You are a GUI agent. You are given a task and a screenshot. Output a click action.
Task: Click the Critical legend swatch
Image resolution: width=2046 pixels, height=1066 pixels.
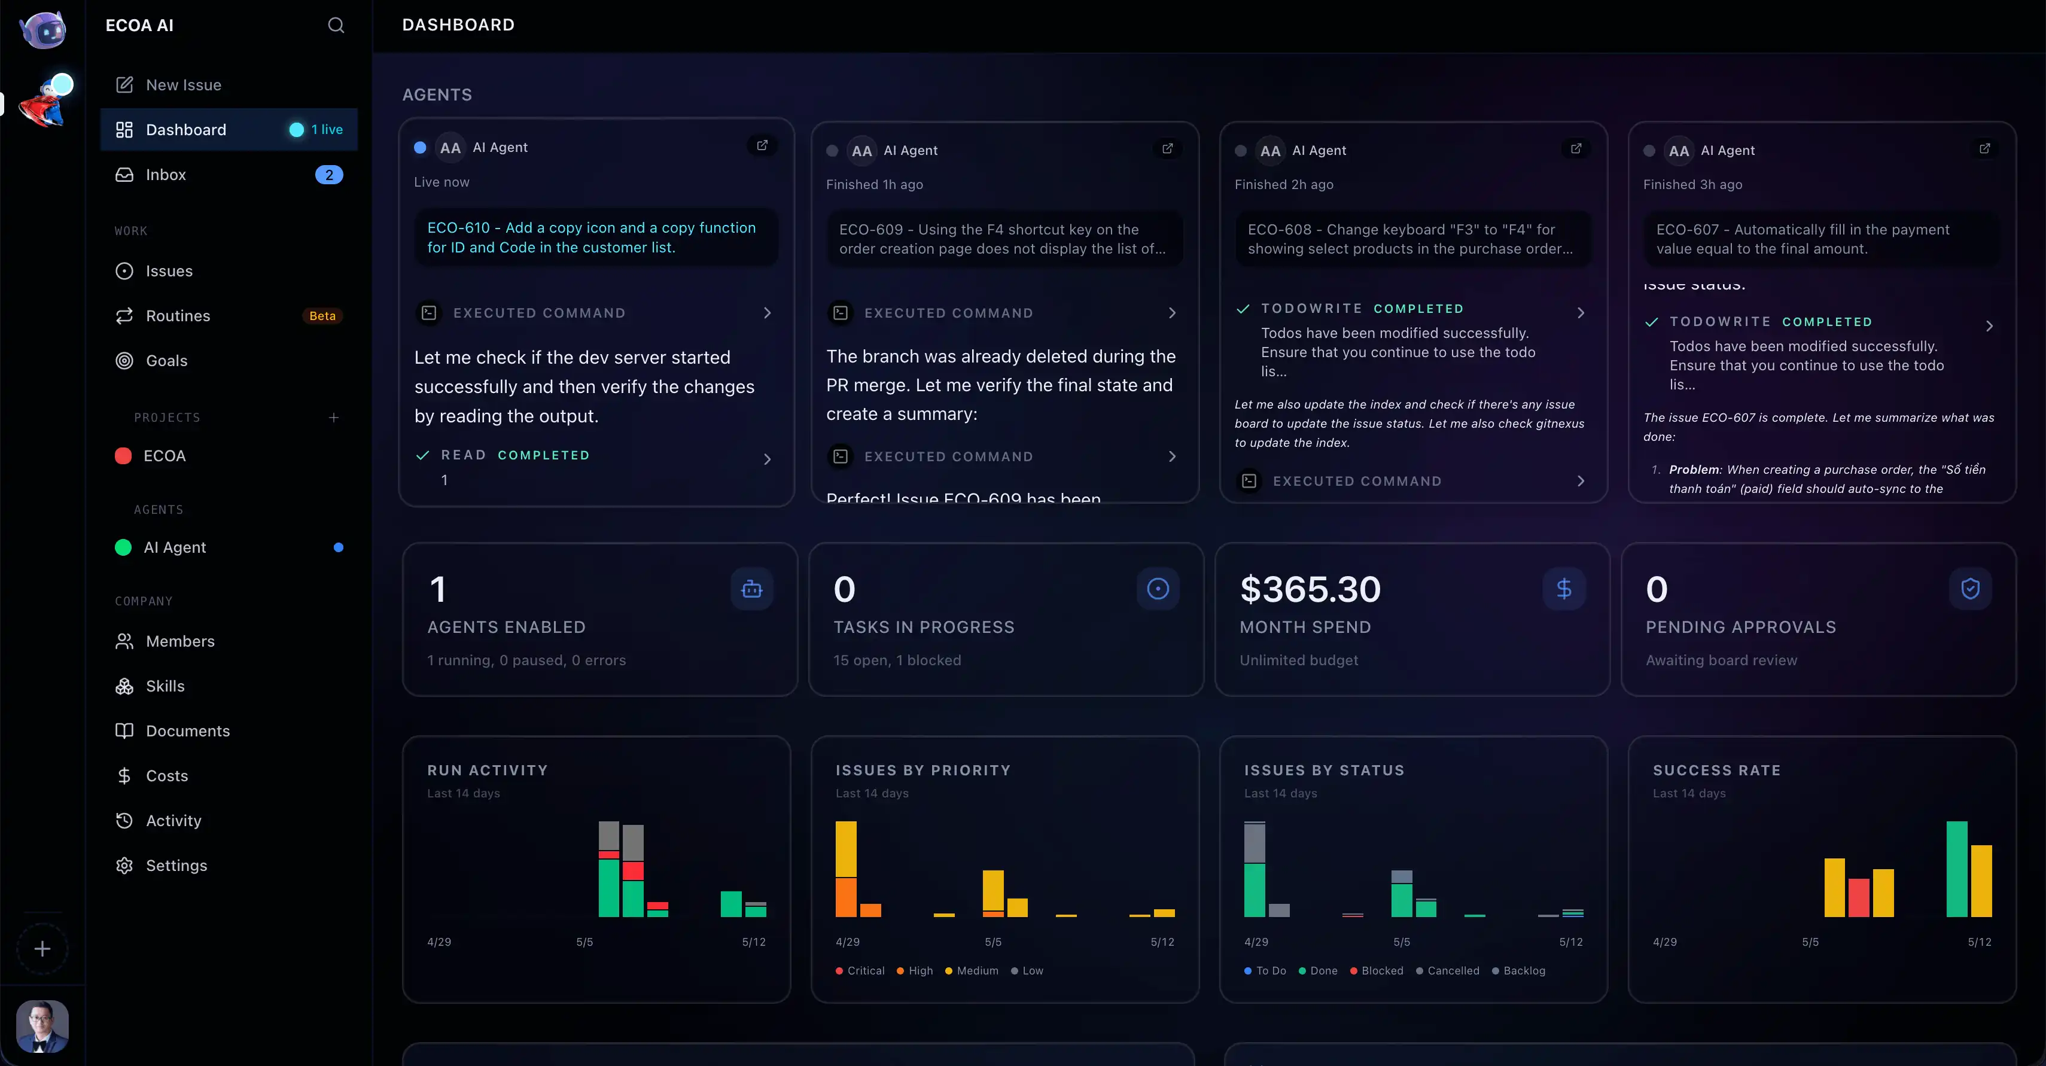839,971
